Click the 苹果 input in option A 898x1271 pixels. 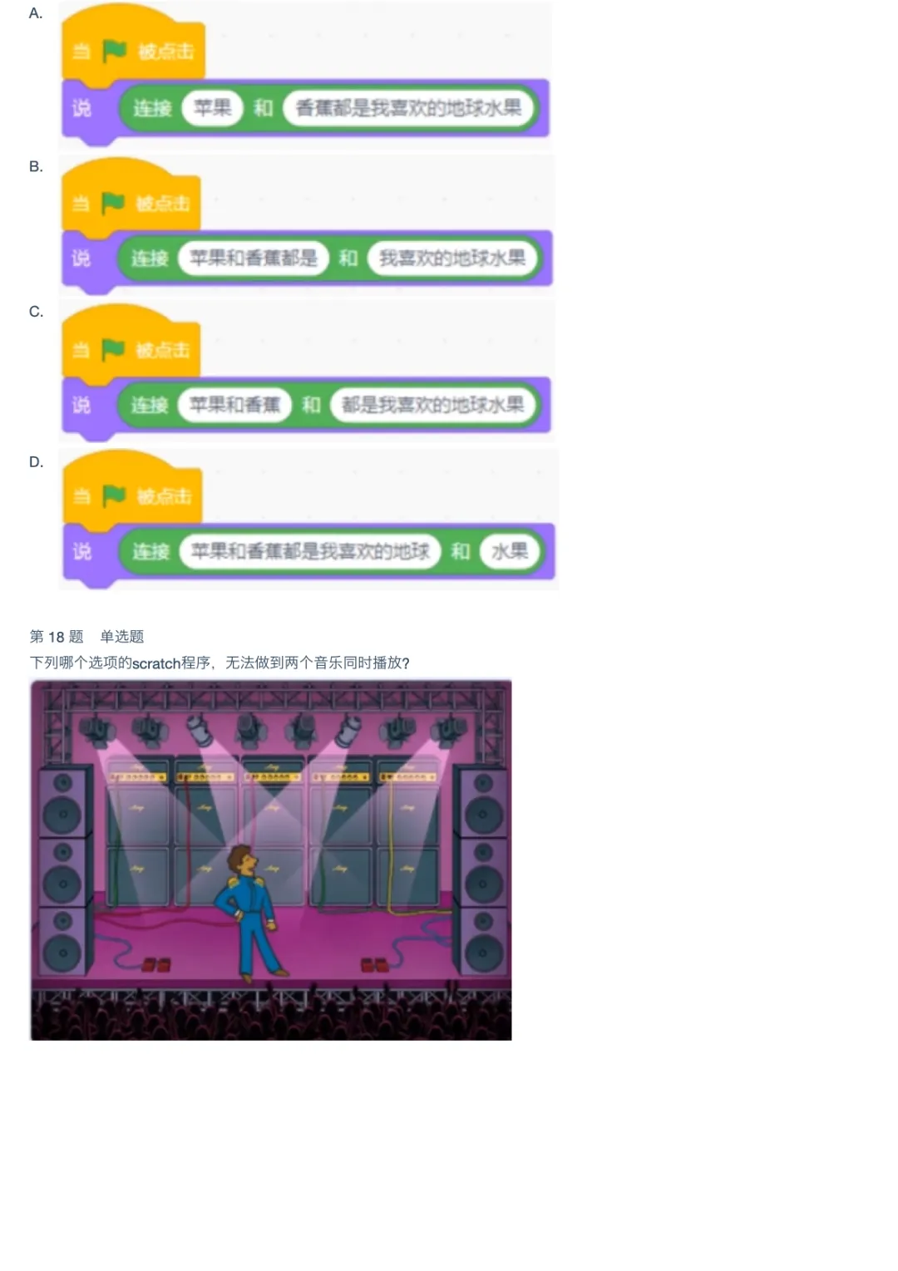tap(212, 108)
